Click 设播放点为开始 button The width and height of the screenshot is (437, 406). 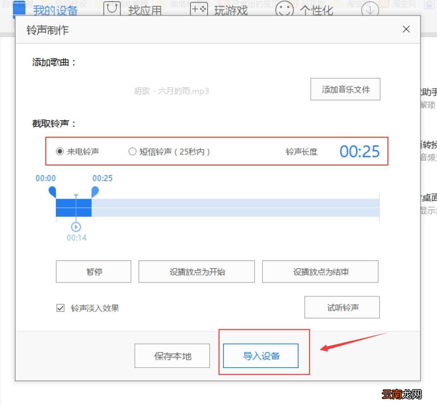[x=196, y=271]
